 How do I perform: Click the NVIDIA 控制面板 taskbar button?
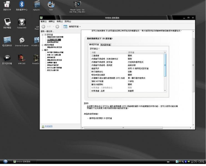tap(23, 162)
